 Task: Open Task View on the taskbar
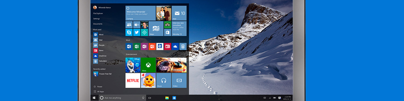pyautogui.click(x=150, y=98)
